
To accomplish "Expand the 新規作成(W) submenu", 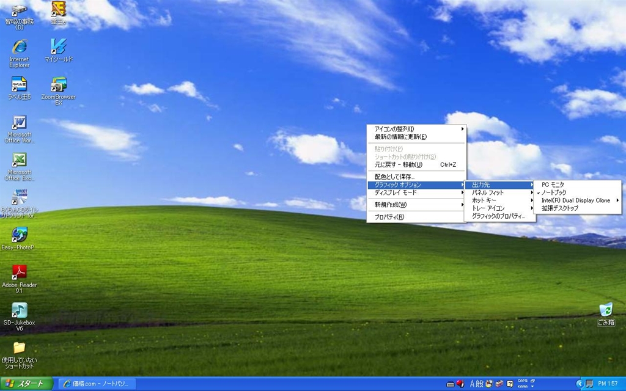I will pyautogui.click(x=416, y=205).
